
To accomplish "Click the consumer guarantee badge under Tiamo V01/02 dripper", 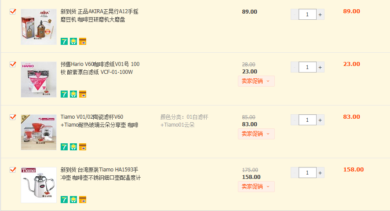I will click(x=73, y=147).
